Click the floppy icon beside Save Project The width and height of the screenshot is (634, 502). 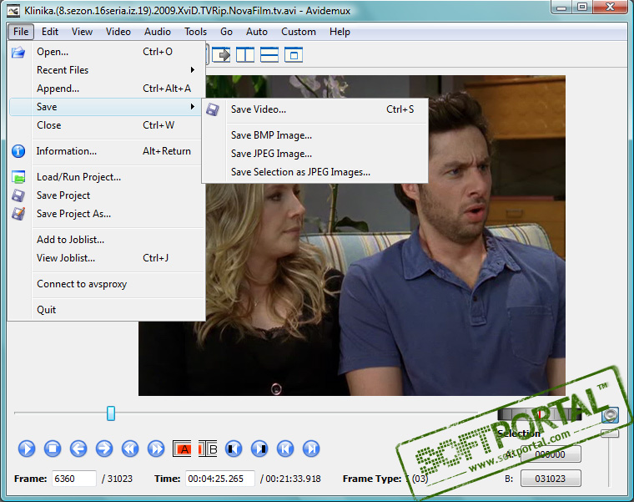(18, 195)
